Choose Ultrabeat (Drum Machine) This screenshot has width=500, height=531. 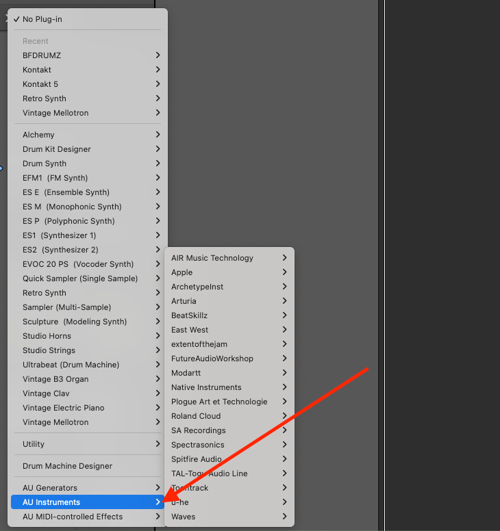[x=88, y=365]
